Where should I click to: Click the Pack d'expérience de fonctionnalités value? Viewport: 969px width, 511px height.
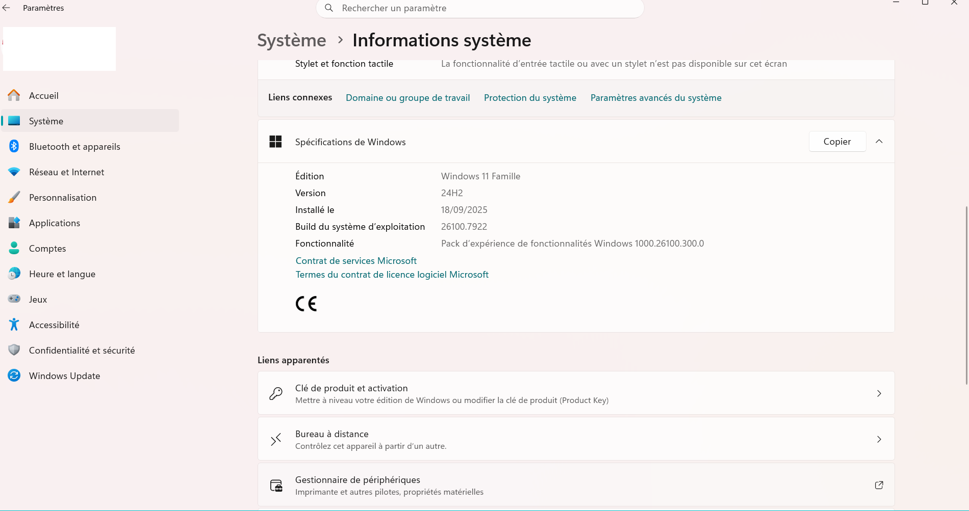(x=572, y=244)
